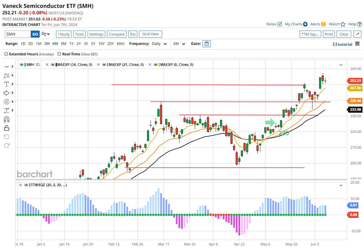Enable the Extended Hours checkbox
The width and height of the screenshot is (364, 248).
(x=6, y=54)
